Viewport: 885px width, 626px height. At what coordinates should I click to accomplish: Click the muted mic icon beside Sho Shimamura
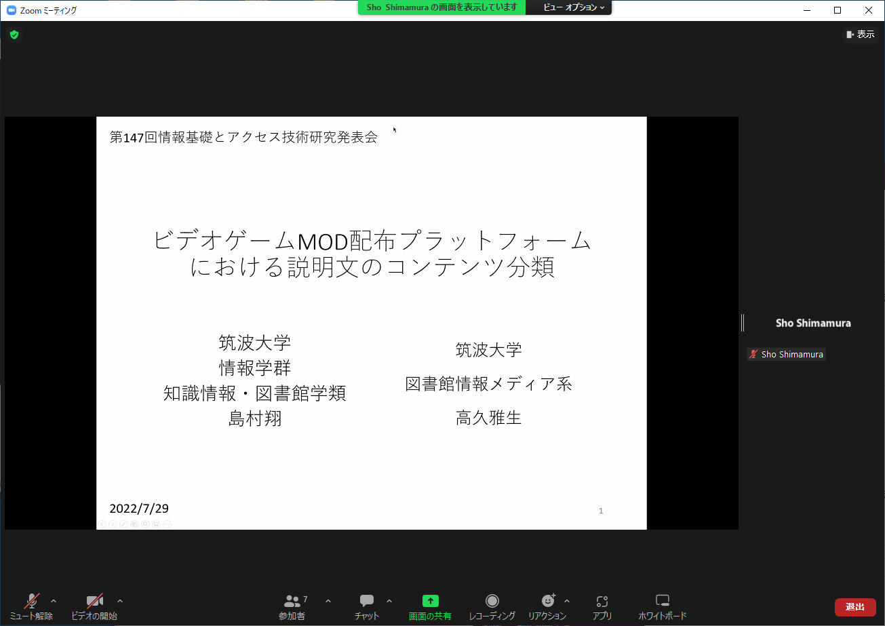(753, 354)
